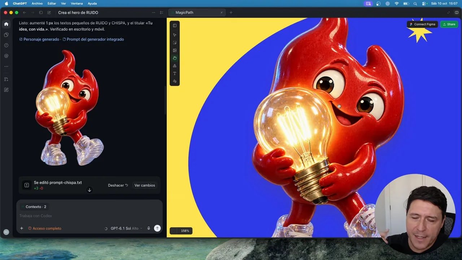
Task: Expand the Contexto · 2 chip
Action: tap(34, 207)
